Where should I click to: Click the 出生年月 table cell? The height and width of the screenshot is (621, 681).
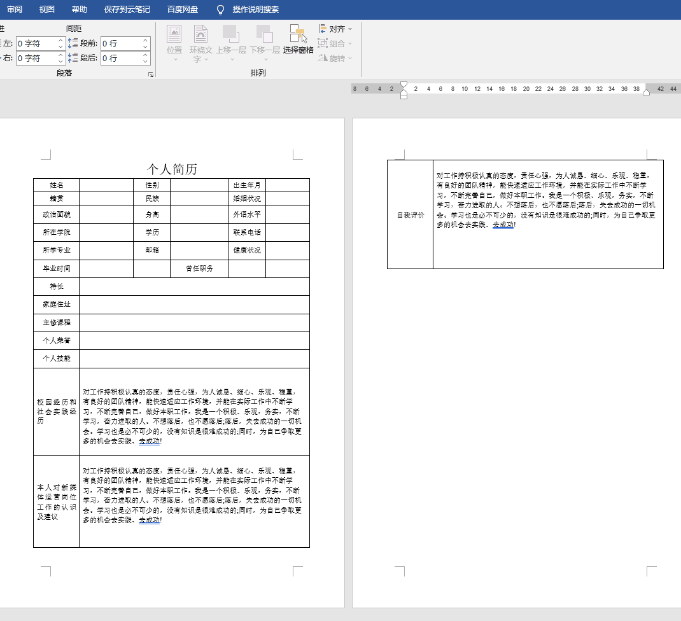click(x=247, y=185)
